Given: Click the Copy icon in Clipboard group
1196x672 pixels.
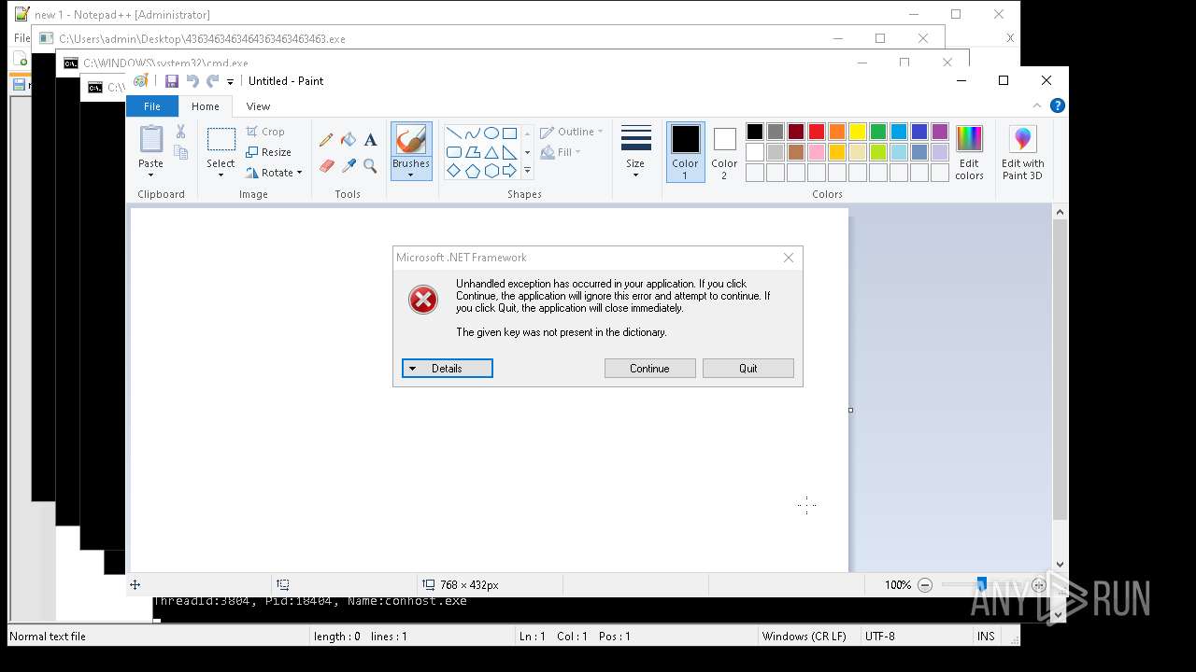Looking at the screenshot, I should pos(180,152).
